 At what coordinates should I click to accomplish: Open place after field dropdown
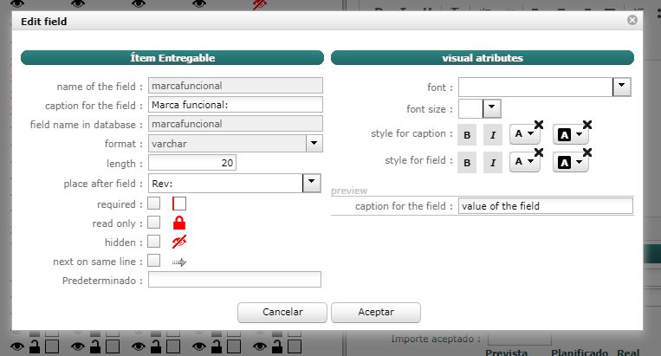pyautogui.click(x=312, y=183)
